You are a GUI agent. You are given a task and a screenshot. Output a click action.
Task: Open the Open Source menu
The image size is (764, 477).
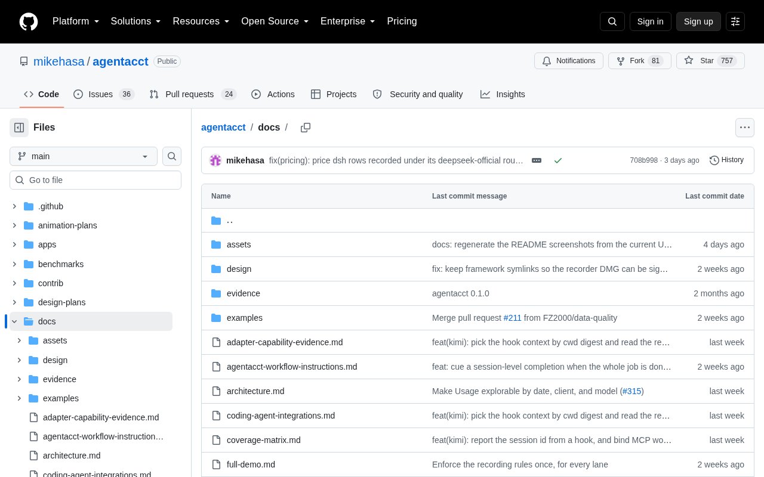pyautogui.click(x=275, y=21)
